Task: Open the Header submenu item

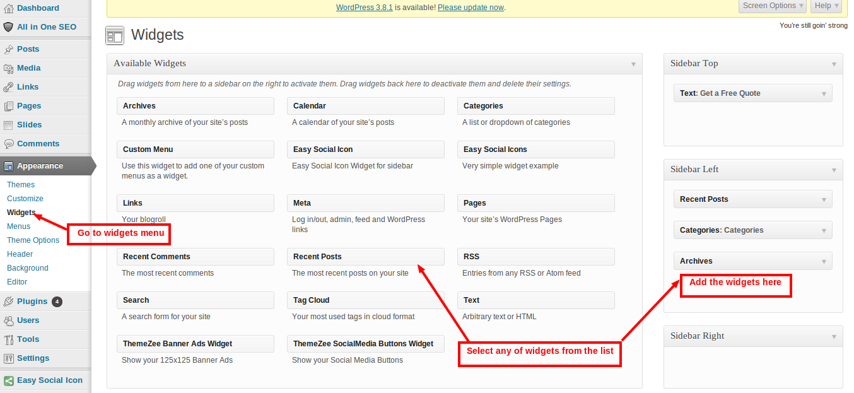Action: (20, 254)
